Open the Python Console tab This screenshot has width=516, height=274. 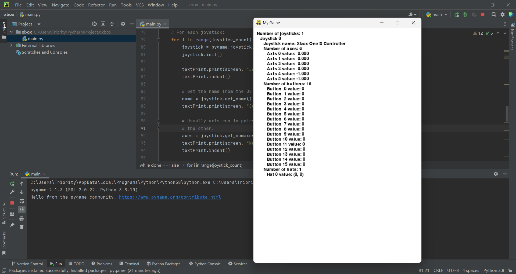205,264
